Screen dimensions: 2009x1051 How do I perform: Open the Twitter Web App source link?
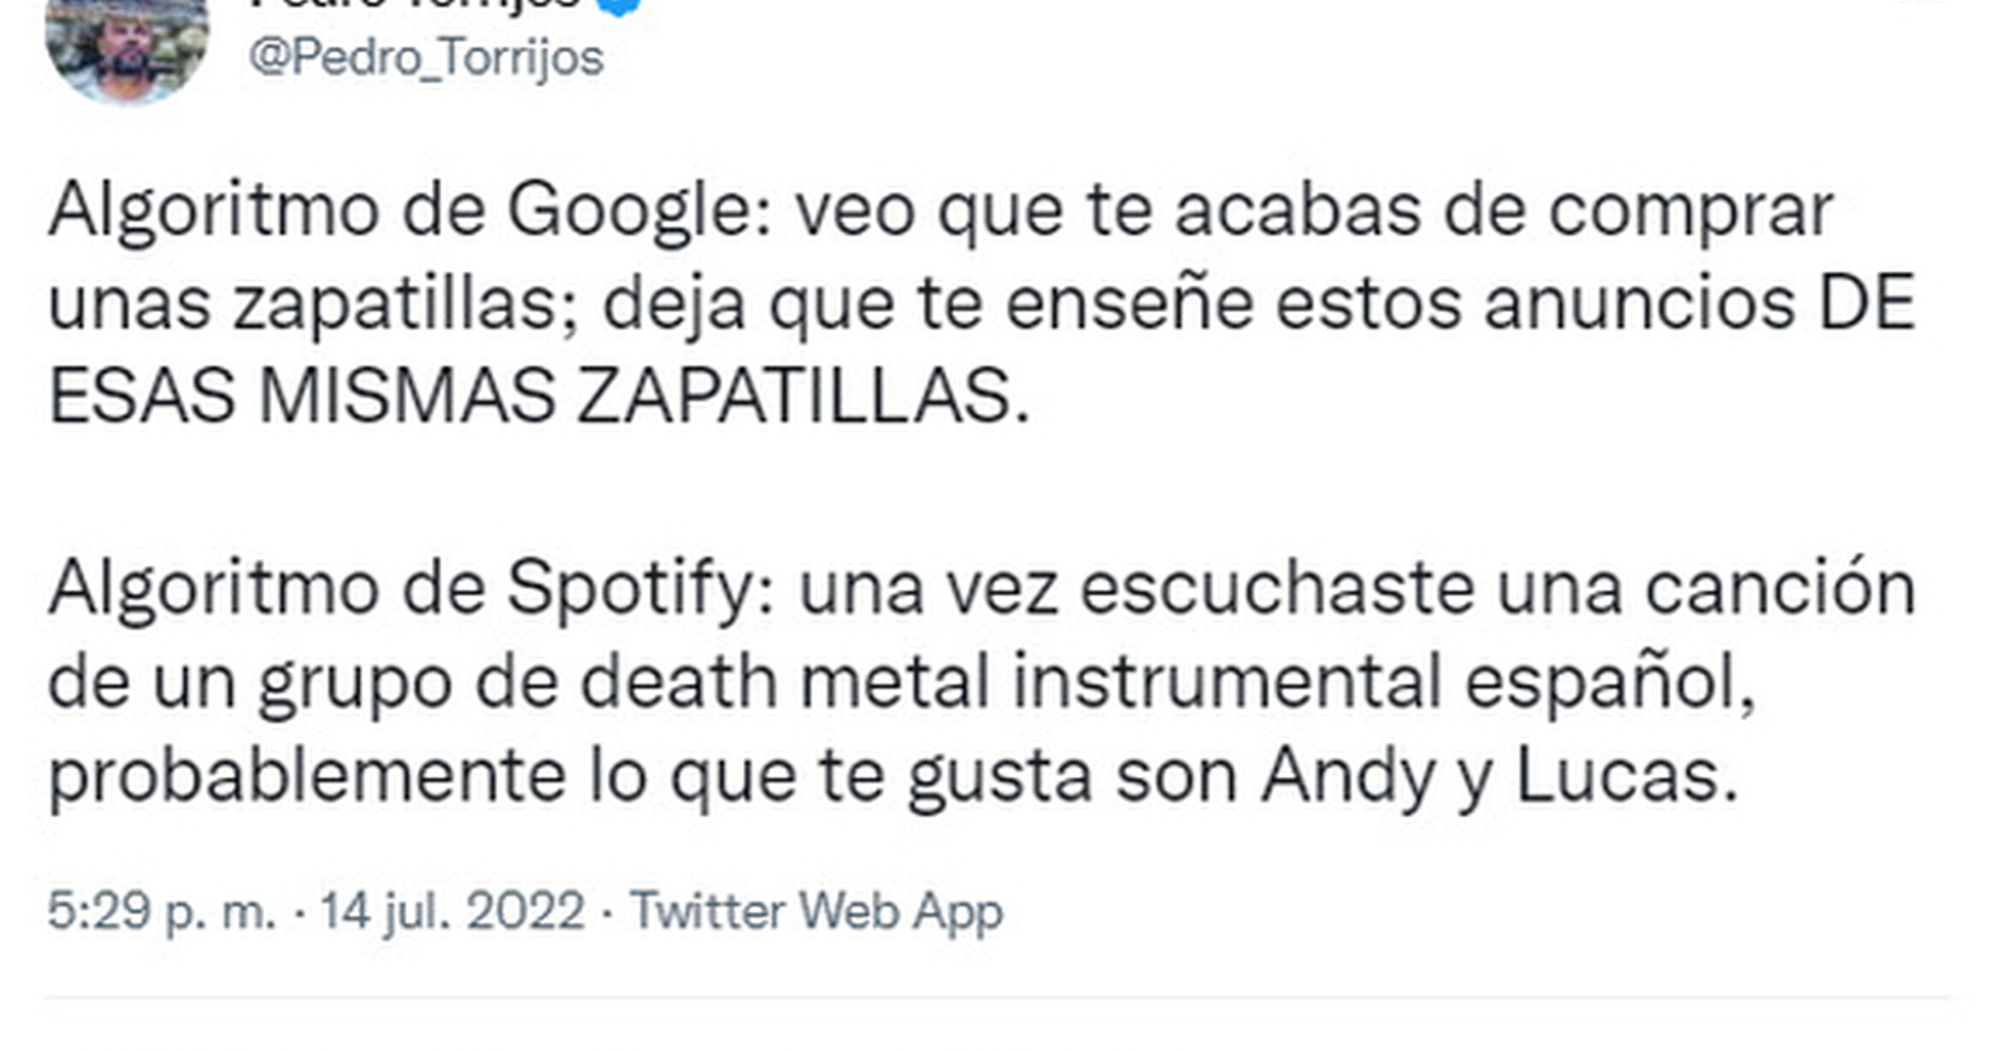[x=816, y=911]
